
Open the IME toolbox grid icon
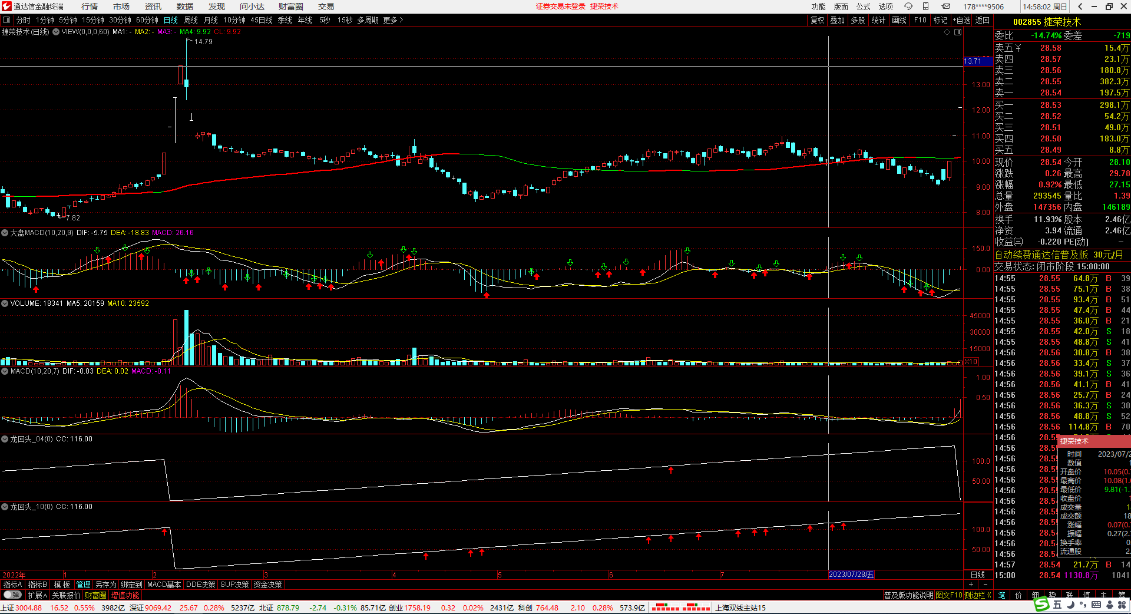tap(1122, 605)
